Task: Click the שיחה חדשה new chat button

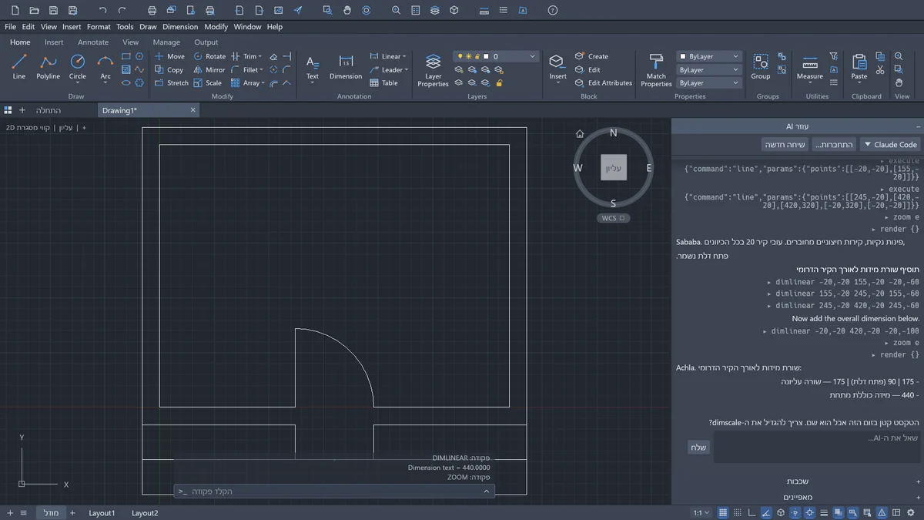Action: (785, 144)
